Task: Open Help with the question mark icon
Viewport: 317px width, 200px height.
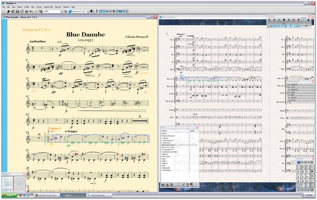Action: click(96, 11)
